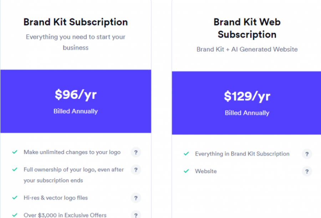Open tooltip next to Hi-res & vector logo files
This screenshot has height=218, width=321.
(x=136, y=198)
